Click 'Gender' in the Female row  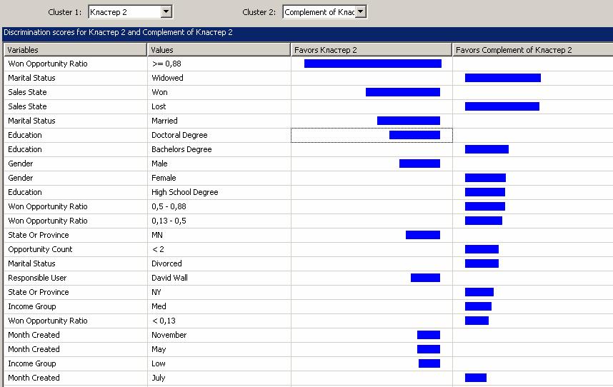point(20,178)
